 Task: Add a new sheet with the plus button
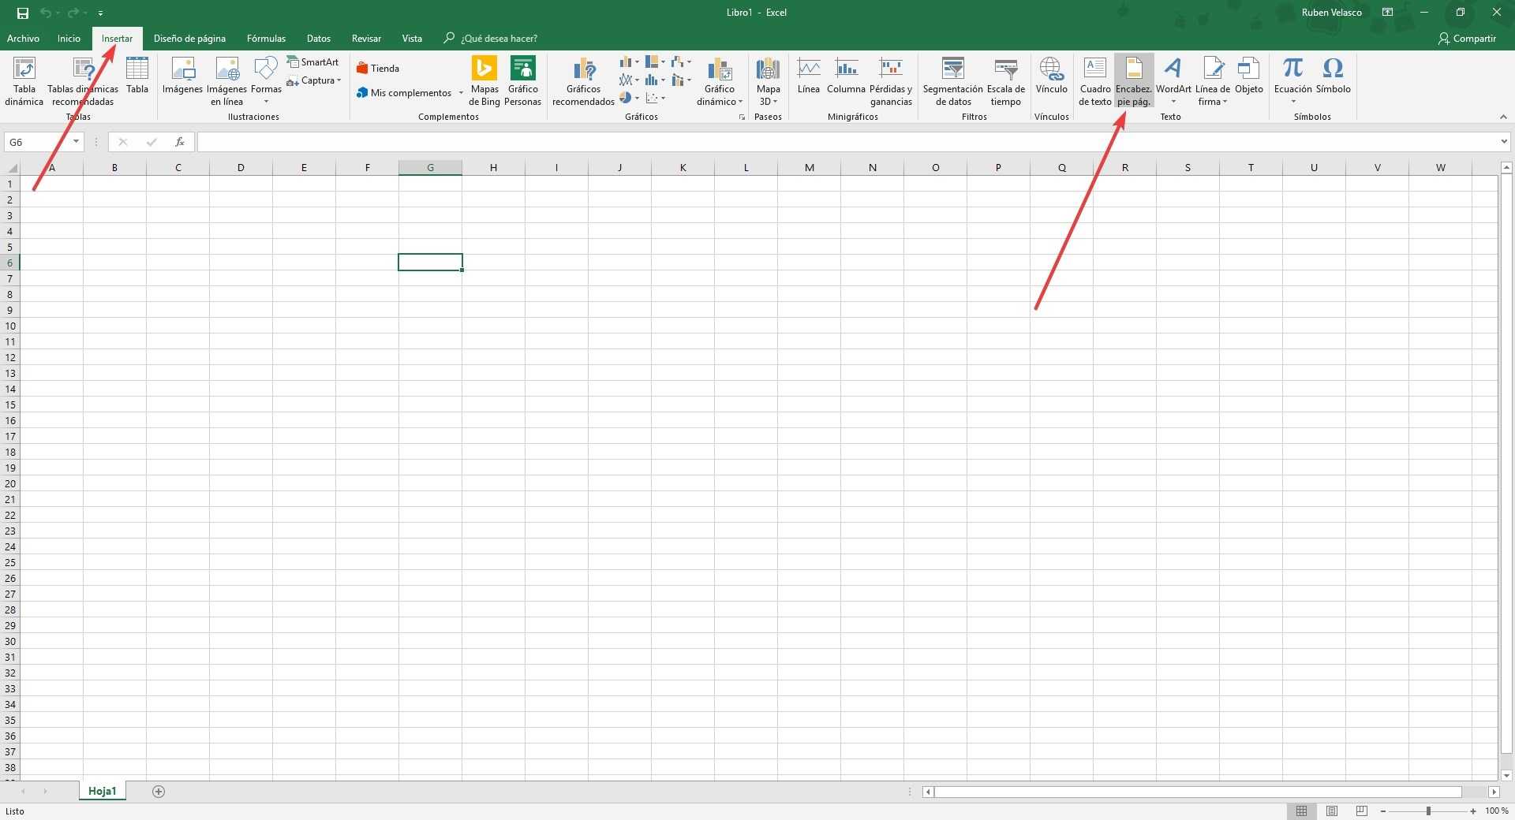(x=159, y=792)
